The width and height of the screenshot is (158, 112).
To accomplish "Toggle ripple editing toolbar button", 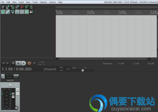I will click(x=12, y=12).
